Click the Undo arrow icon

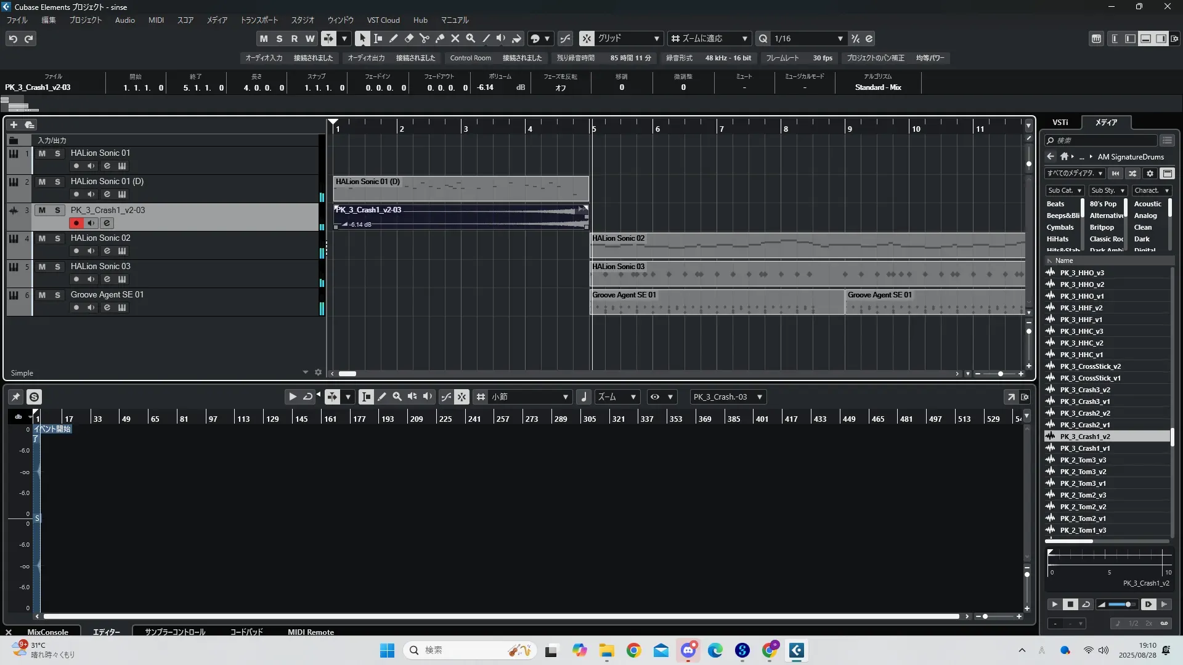13,39
